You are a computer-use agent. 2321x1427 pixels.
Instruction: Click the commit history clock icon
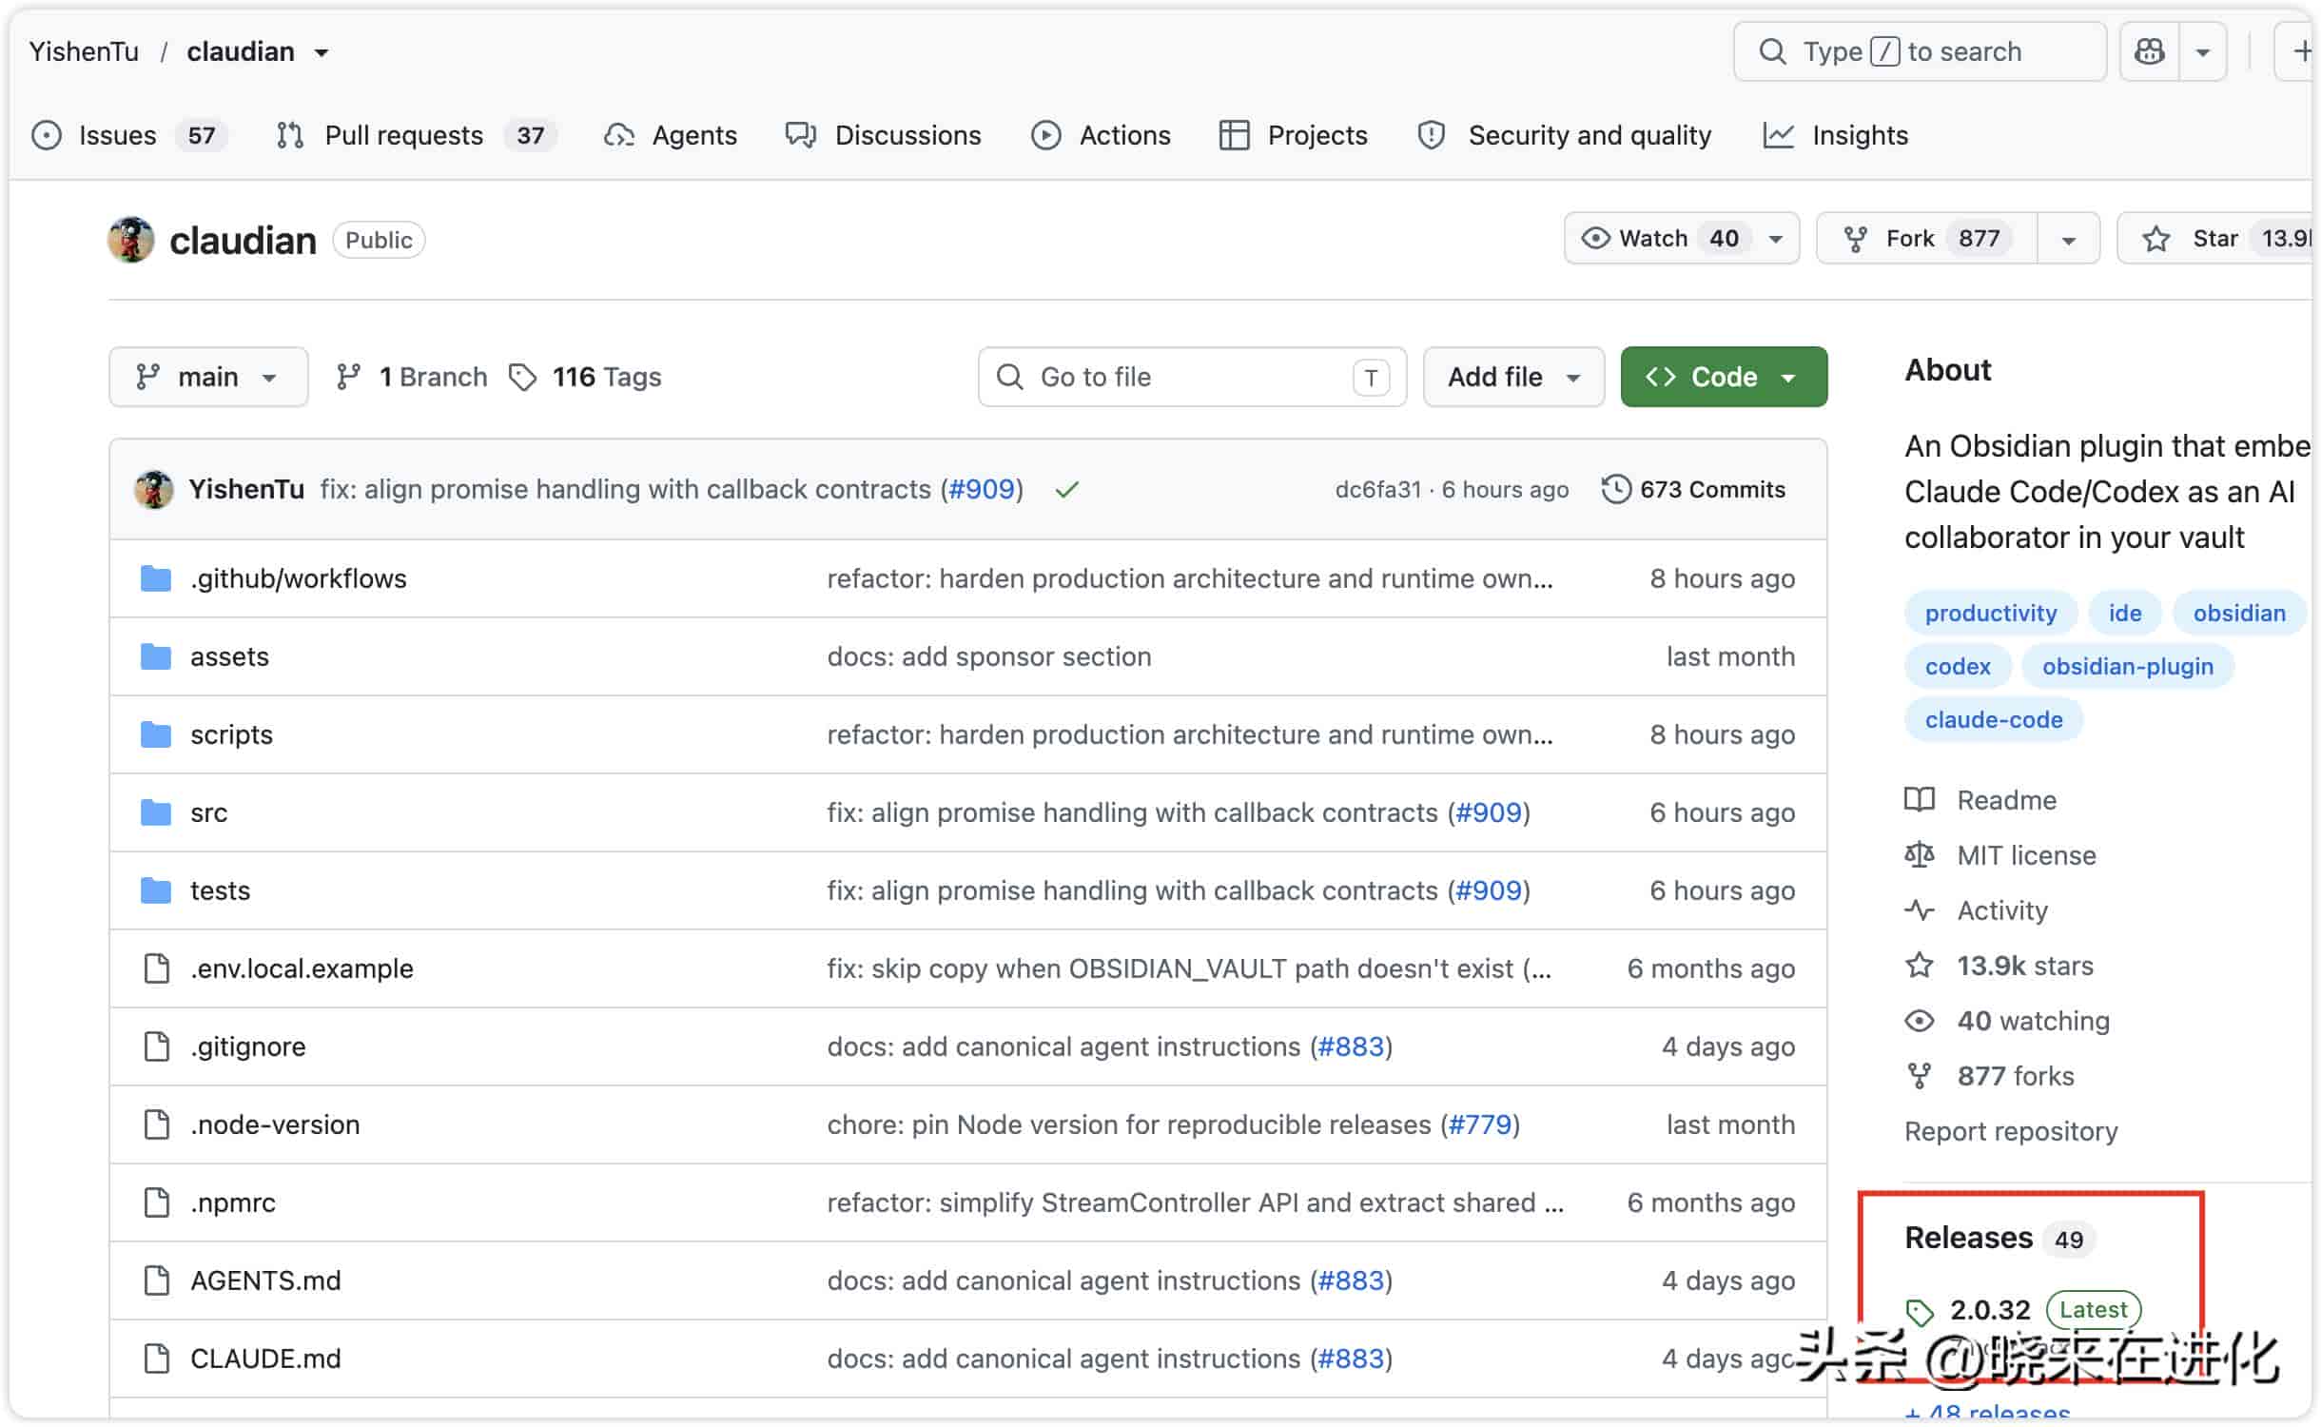point(1616,489)
